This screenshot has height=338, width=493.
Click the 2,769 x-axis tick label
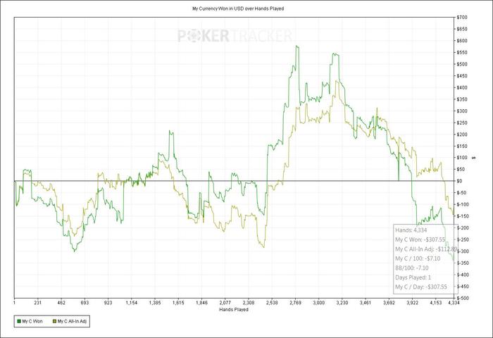pos(295,303)
